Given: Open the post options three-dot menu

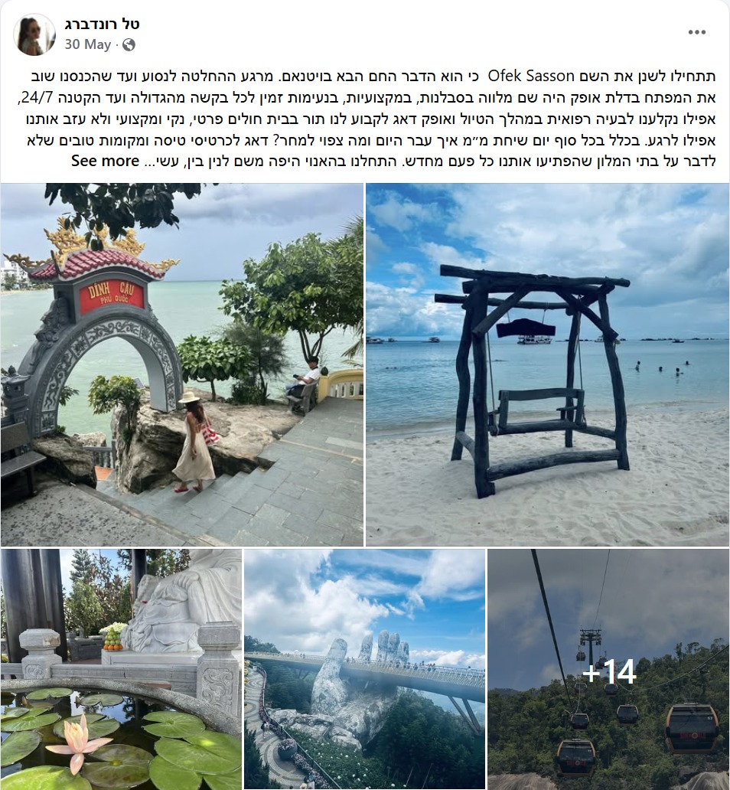Looking at the screenshot, I should pyautogui.click(x=696, y=31).
